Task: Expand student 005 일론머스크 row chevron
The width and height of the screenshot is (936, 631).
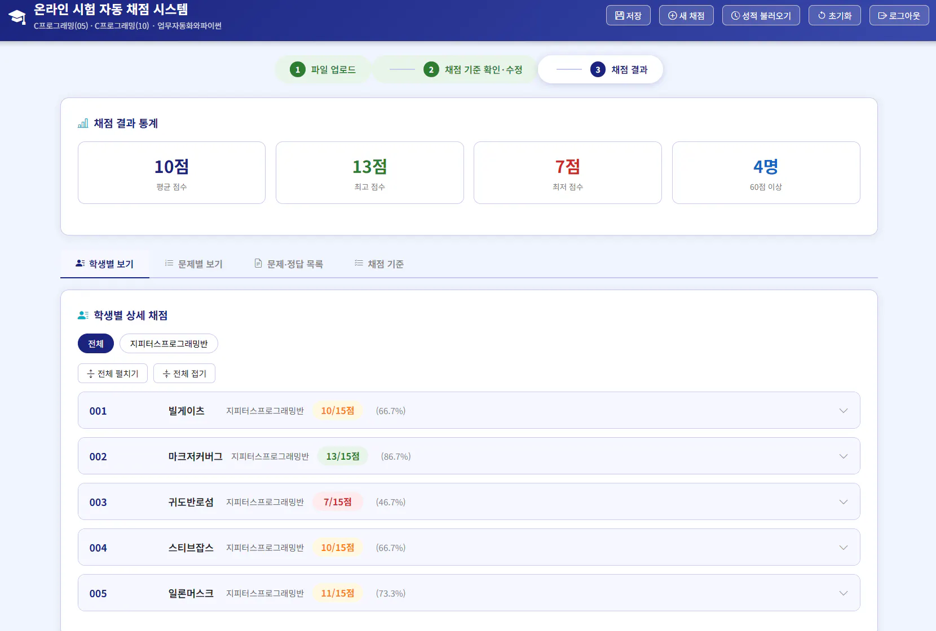Action: click(844, 593)
